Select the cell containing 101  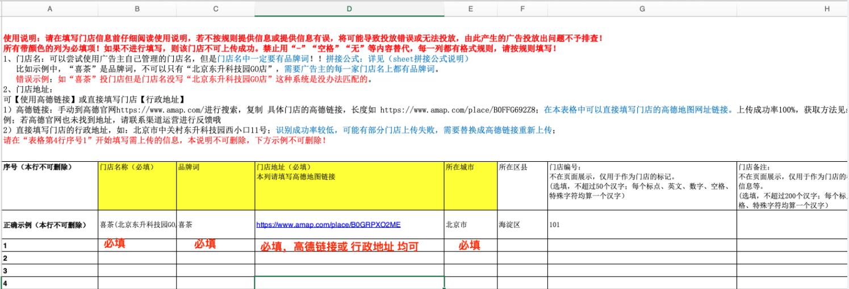click(642, 224)
